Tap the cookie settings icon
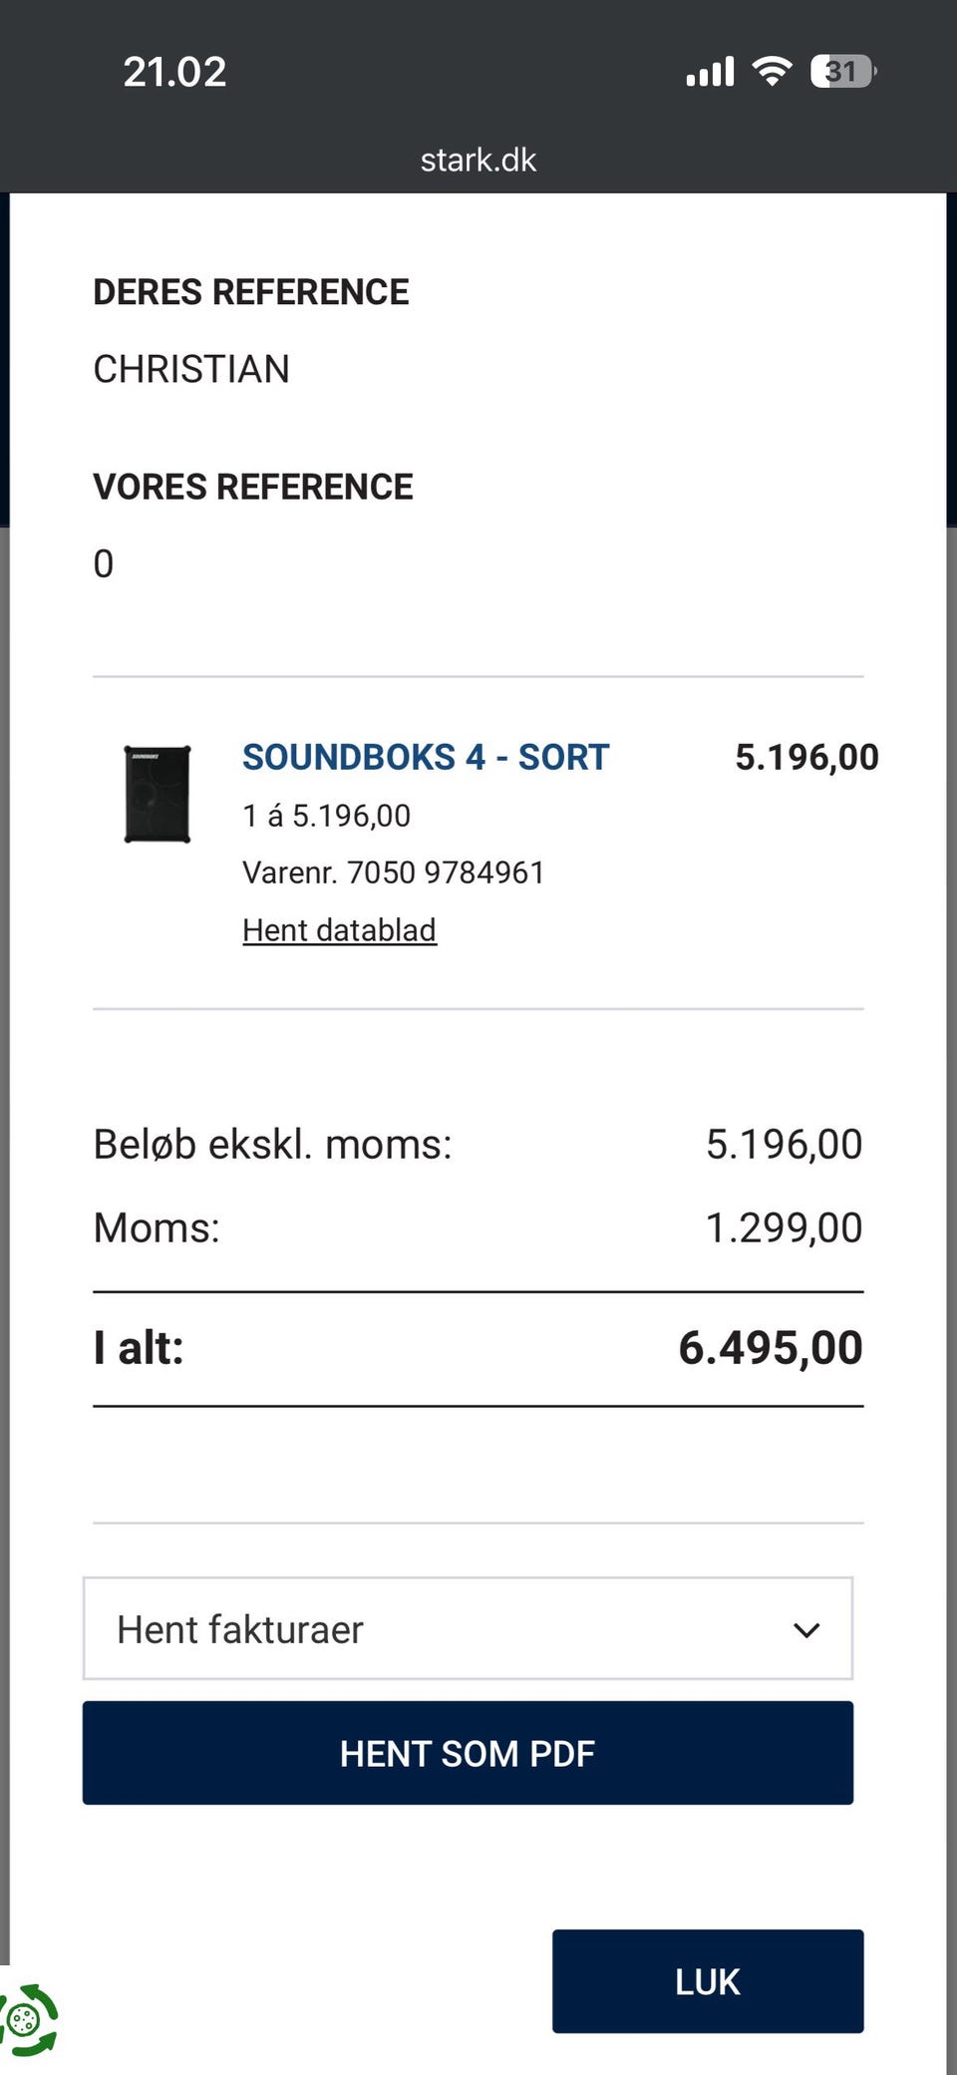 (x=28, y=2019)
